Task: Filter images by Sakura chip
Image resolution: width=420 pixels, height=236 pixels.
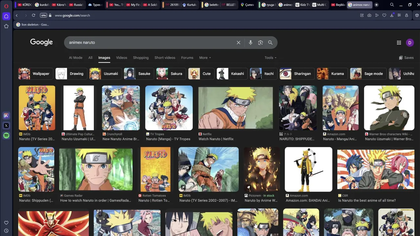Action: pos(171,74)
